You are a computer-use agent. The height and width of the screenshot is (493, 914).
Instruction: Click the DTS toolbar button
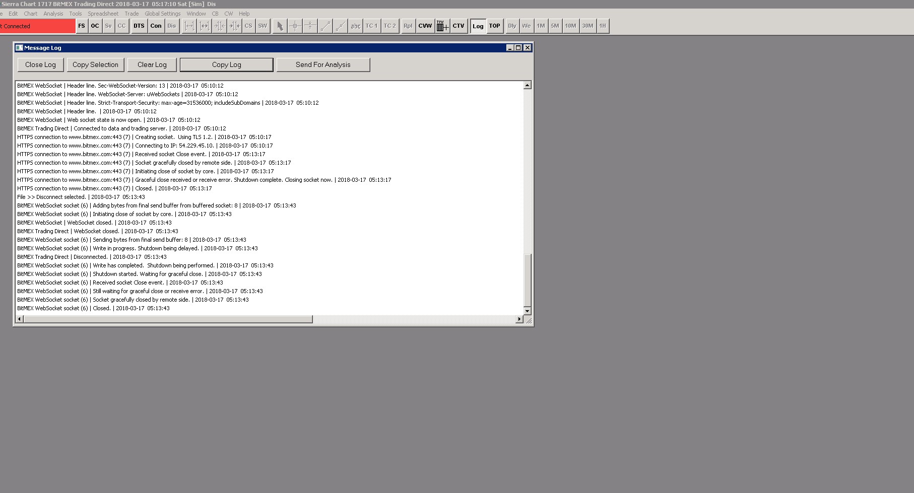pos(139,26)
